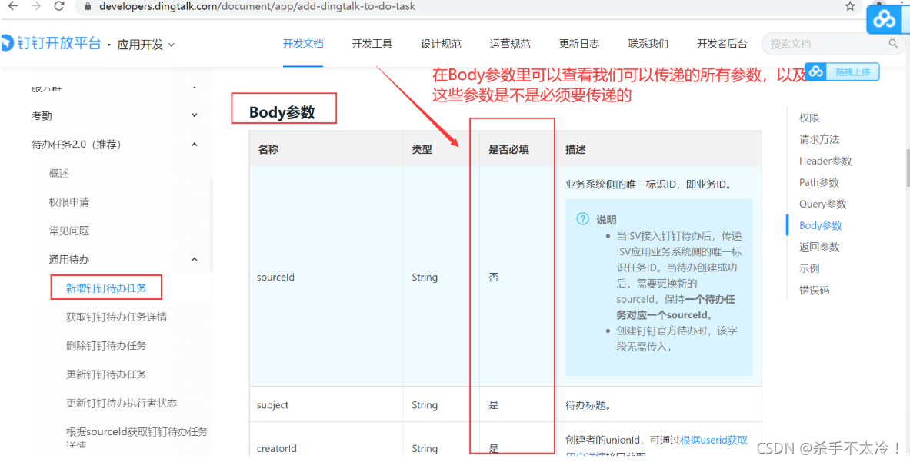
Task: Click the 是 value in the subject row
Action: pyautogui.click(x=494, y=404)
